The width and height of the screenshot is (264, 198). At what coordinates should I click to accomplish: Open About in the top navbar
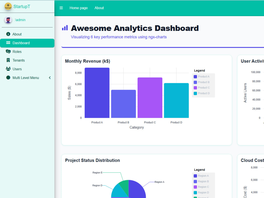(99, 8)
